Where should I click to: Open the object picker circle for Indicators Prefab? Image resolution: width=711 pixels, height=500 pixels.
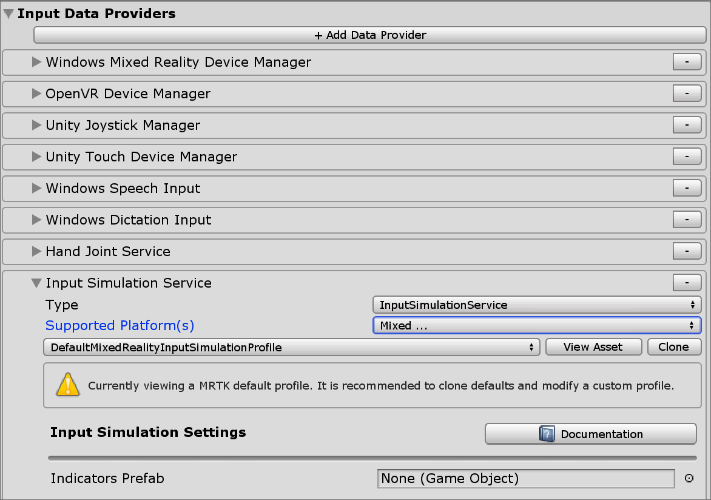[689, 479]
